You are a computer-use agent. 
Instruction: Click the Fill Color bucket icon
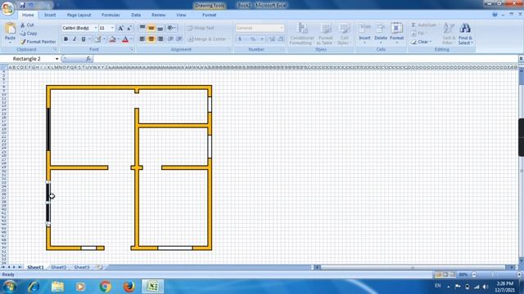click(113, 39)
